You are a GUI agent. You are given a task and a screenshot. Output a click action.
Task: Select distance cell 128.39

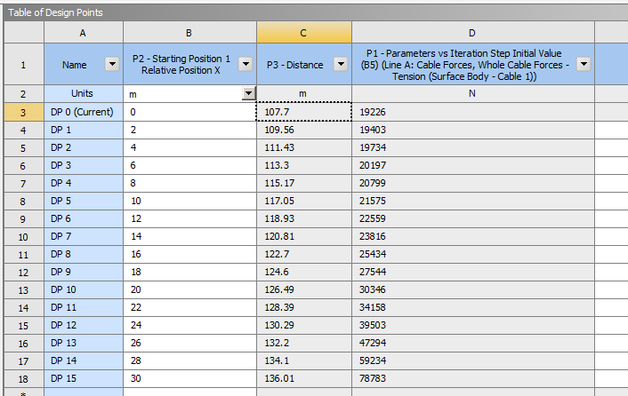tap(304, 308)
